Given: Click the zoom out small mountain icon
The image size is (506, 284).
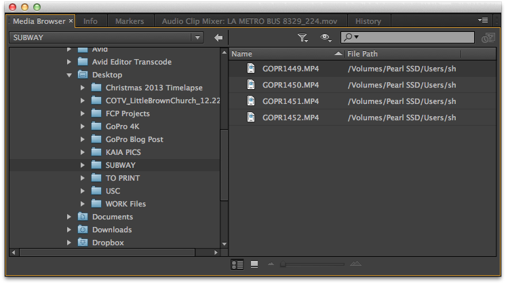Looking at the screenshot, I should [271, 264].
